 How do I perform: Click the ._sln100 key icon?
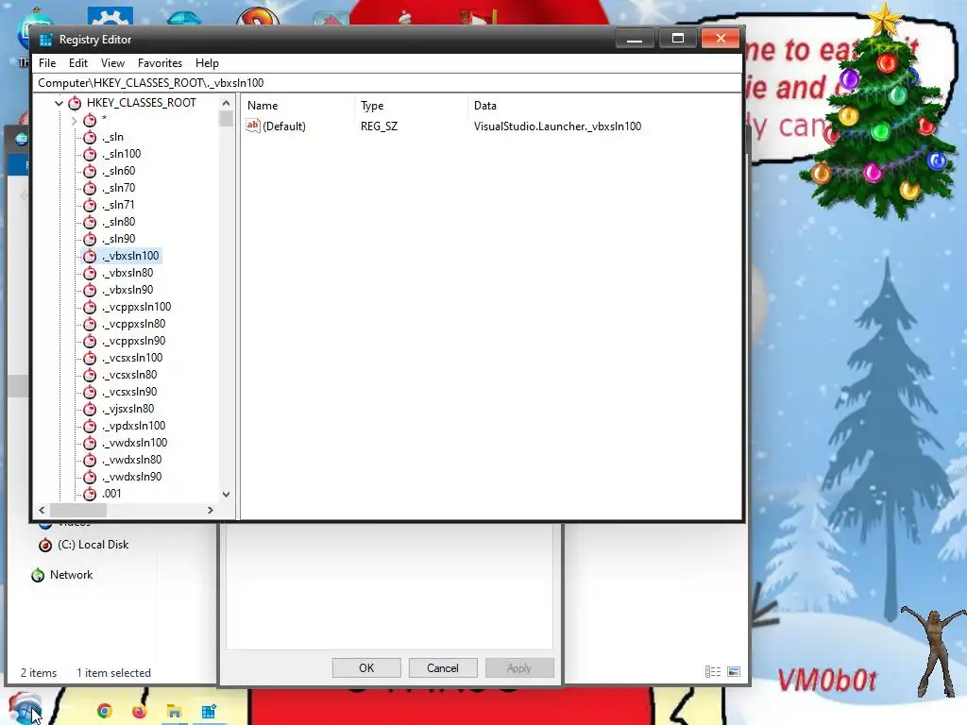[x=90, y=154]
